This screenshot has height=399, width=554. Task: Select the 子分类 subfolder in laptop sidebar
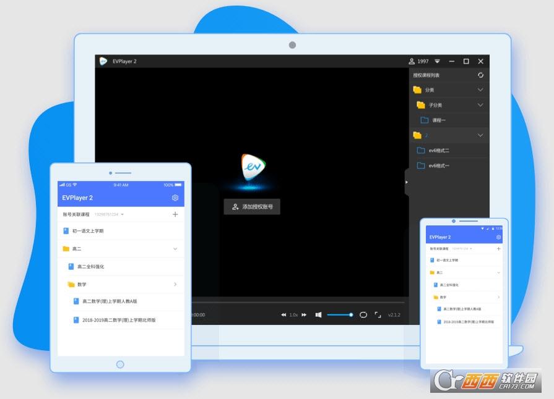(449, 105)
